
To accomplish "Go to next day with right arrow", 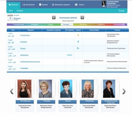I will (82, 18).
